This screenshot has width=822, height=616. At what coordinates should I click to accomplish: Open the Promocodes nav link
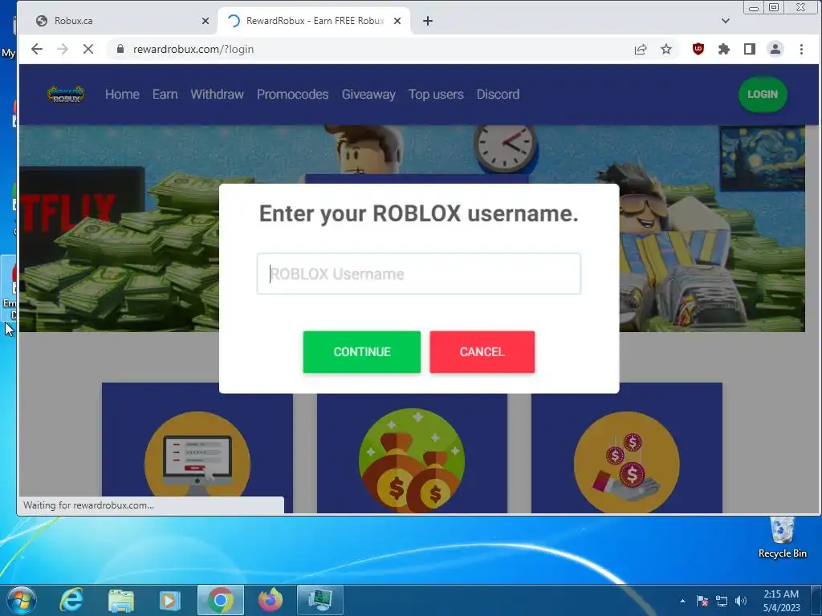point(292,95)
